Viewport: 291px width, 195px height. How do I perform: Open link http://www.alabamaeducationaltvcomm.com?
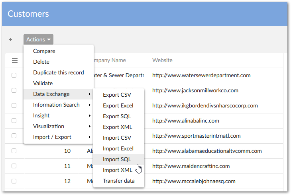tap(207, 151)
